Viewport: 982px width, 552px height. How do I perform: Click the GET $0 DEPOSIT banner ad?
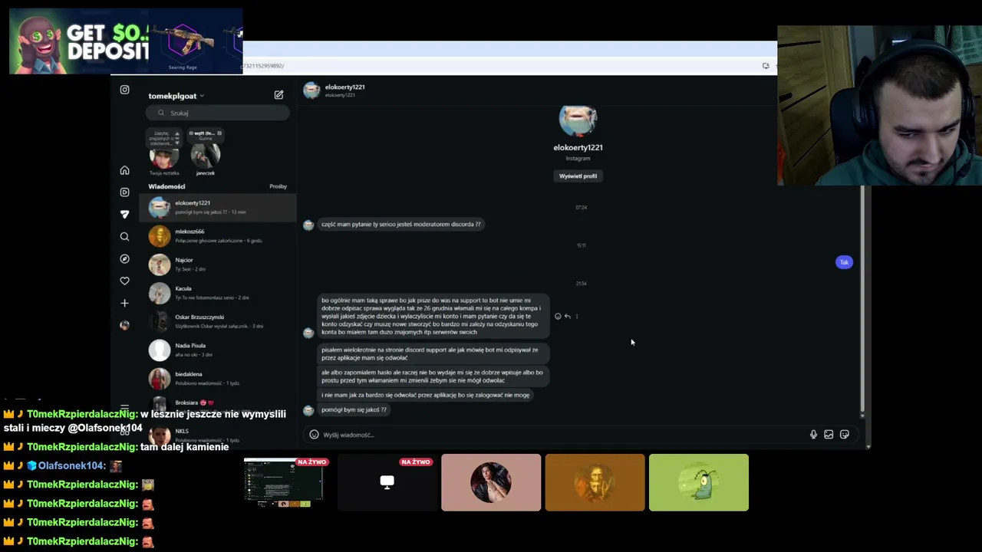(x=126, y=41)
